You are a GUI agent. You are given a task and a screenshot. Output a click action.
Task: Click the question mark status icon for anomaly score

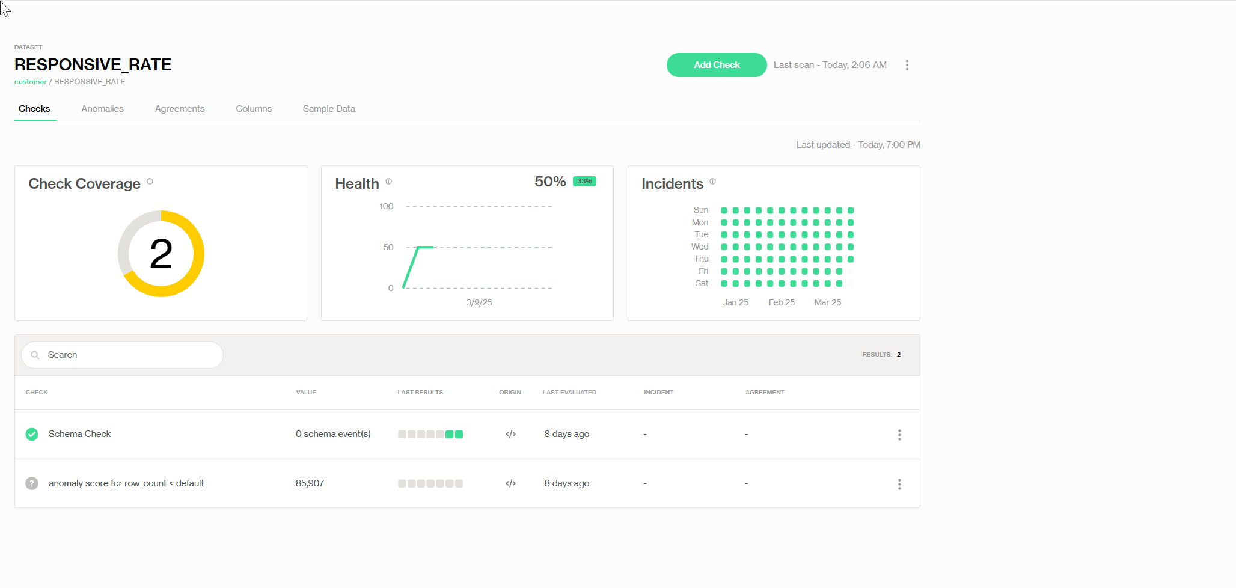(32, 483)
